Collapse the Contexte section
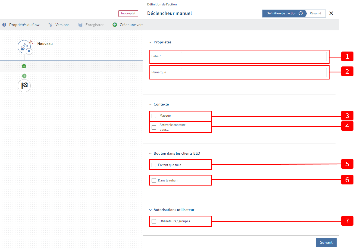The image size is (354, 249). click(x=150, y=104)
